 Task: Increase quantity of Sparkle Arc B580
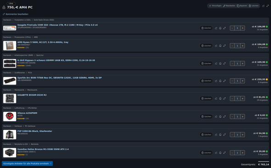tap(243, 81)
